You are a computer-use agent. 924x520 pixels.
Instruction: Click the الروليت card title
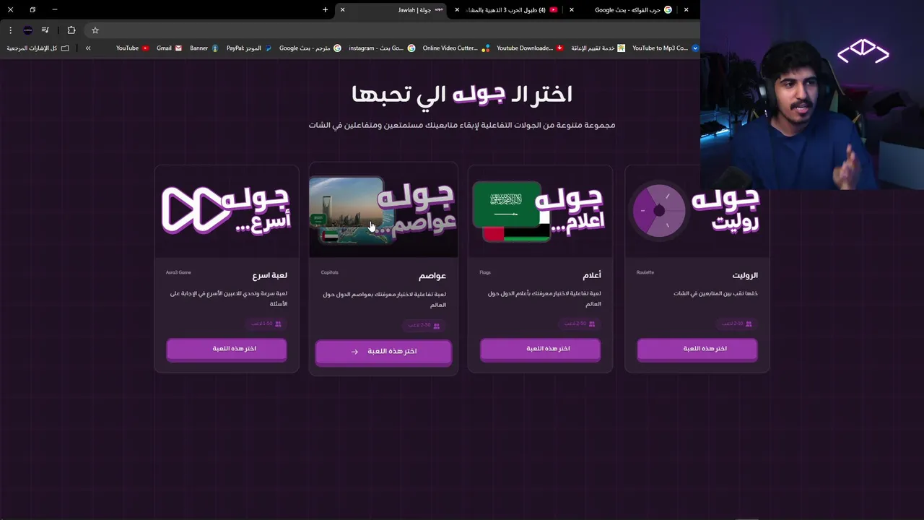pos(745,275)
